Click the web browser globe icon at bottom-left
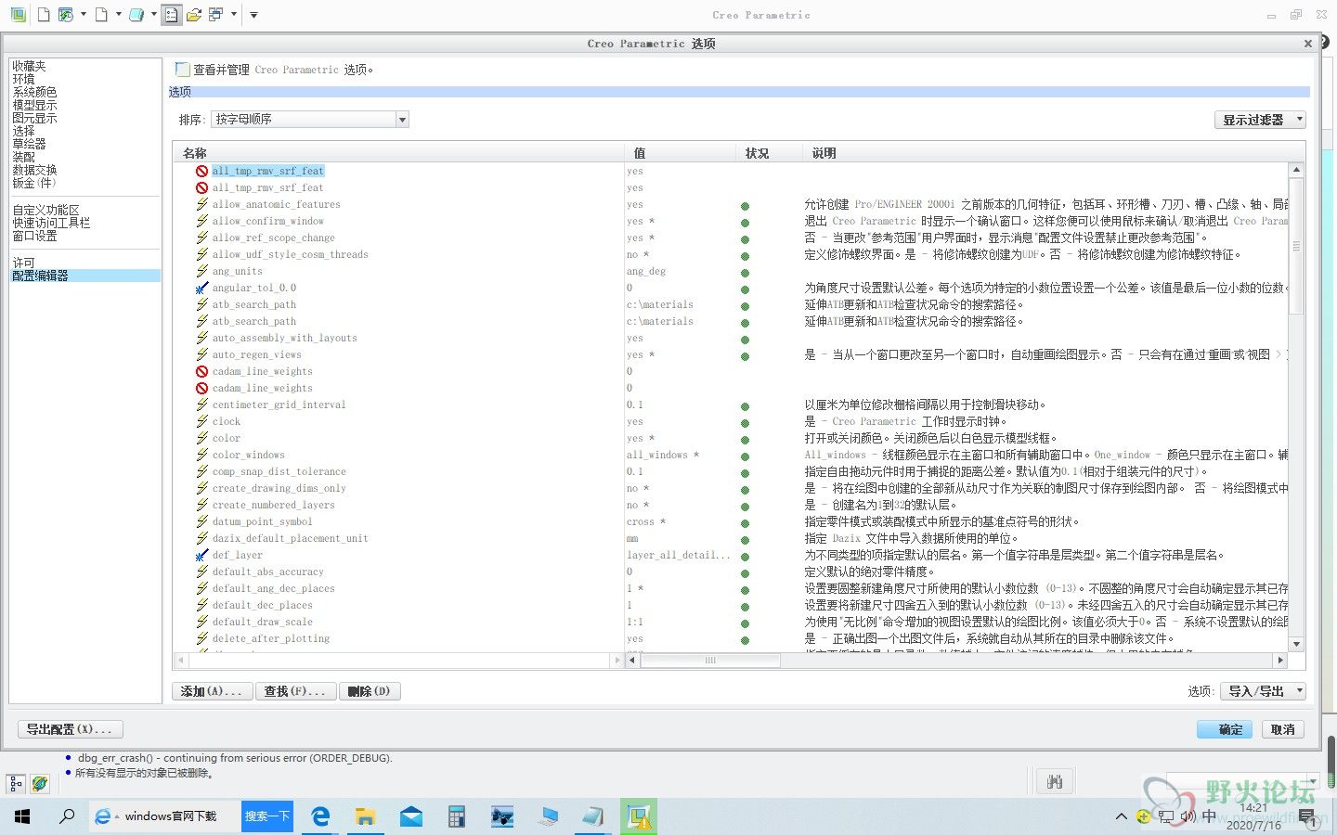 [x=39, y=784]
